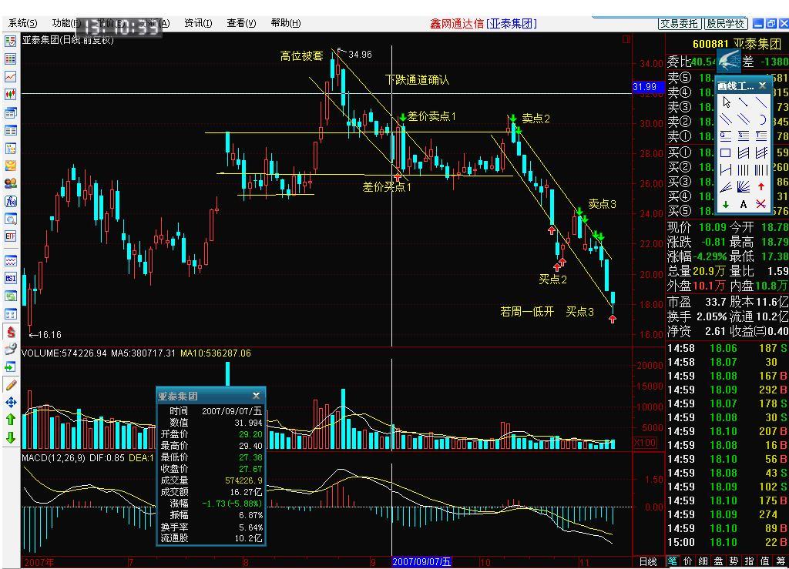The image size is (789, 569).
Task: Click the 买点3 annotation on chart
Action: coord(579,312)
